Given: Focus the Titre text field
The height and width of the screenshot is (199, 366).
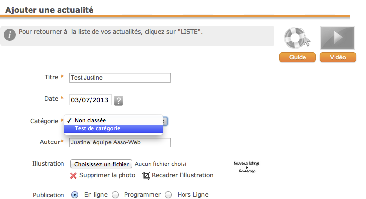Looking at the screenshot, I should pos(120,78).
